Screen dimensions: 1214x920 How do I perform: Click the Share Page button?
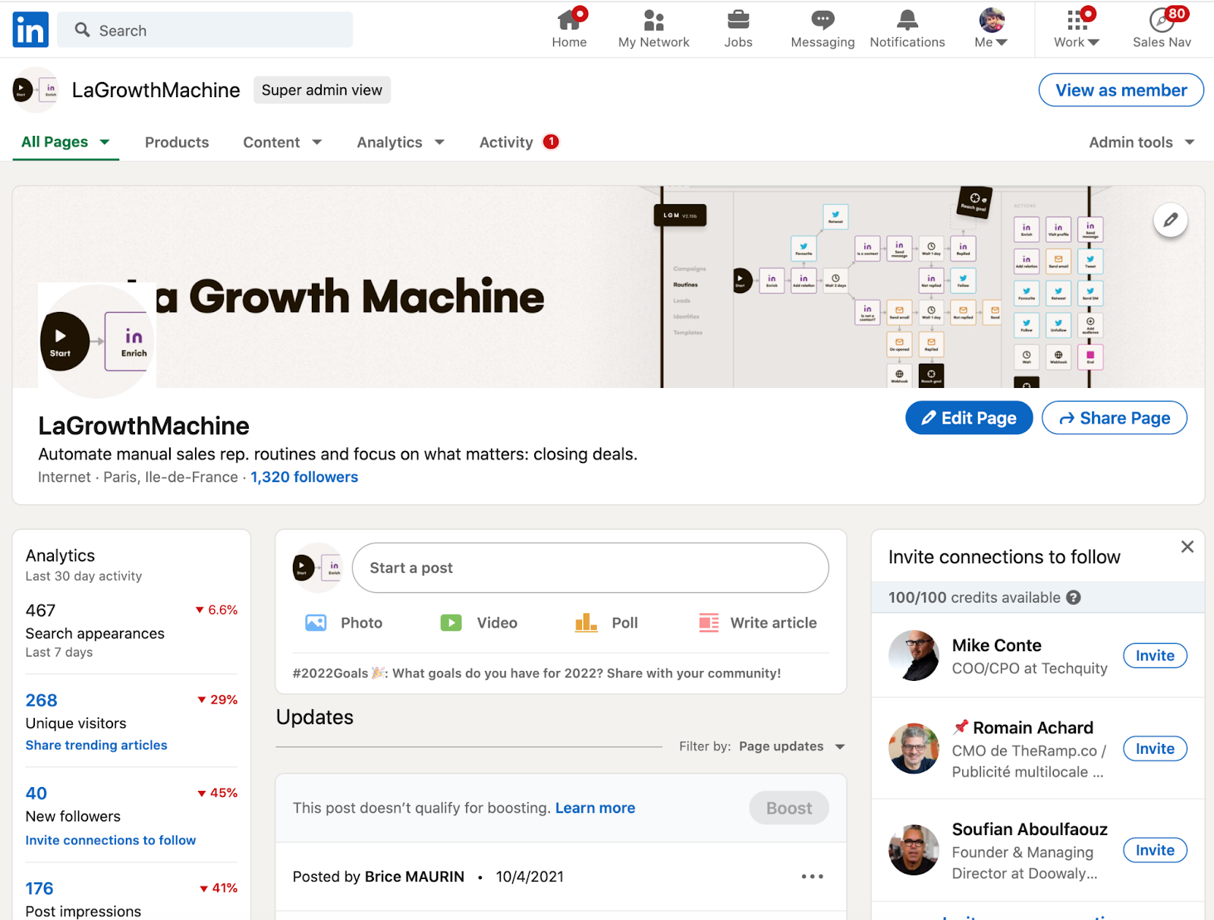pyautogui.click(x=1115, y=418)
